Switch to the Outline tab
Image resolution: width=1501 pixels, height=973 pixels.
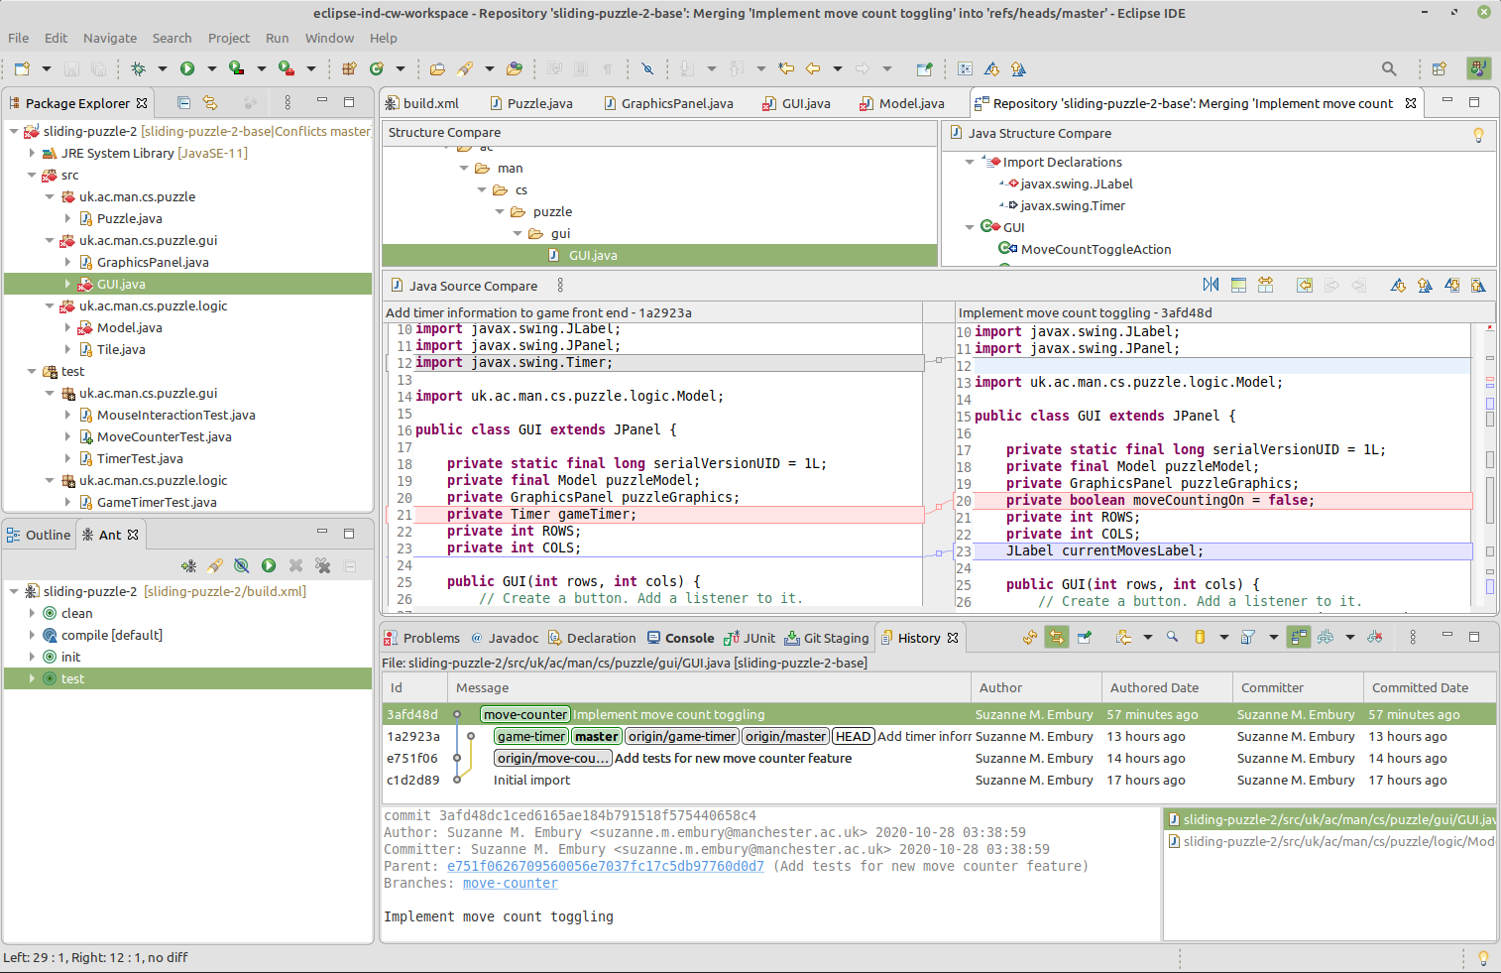point(40,535)
